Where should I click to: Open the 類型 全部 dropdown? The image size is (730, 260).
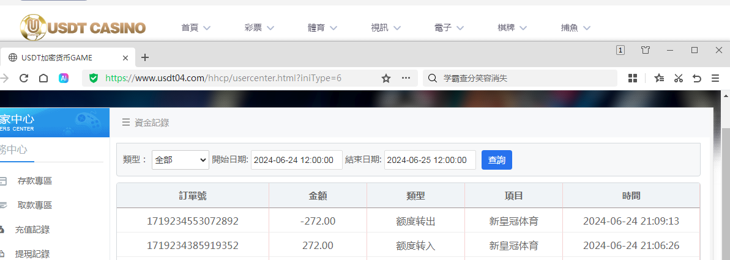tap(181, 160)
